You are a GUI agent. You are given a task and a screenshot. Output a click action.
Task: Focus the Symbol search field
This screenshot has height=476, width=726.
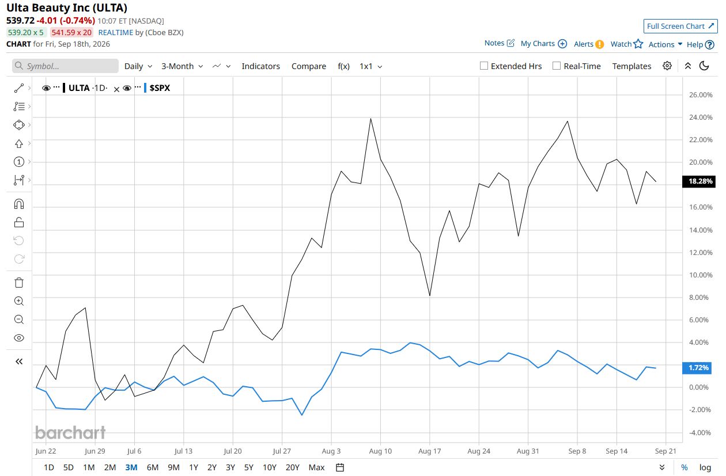(x=65, y=66)
